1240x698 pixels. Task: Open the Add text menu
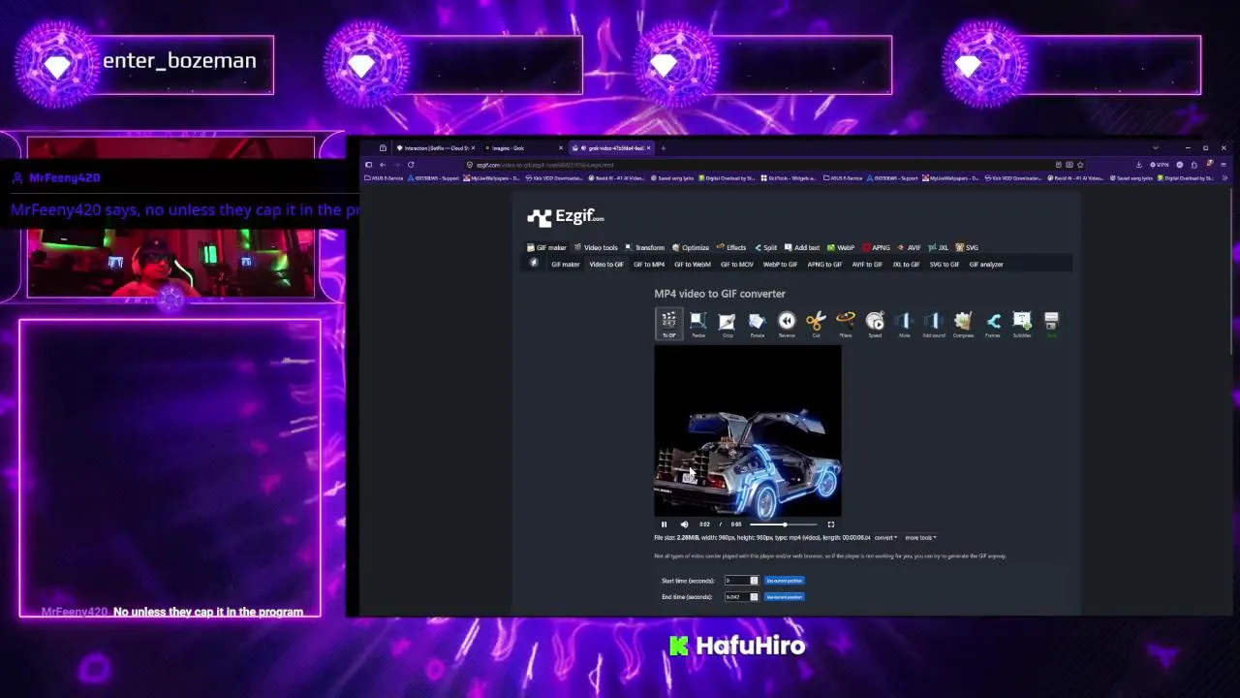tap(802, 247)
